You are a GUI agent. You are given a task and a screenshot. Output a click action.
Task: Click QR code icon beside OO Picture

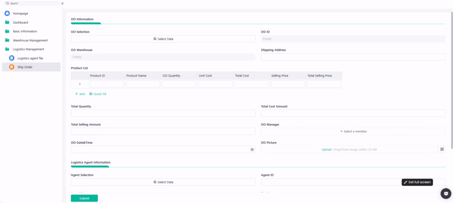point(441,150)
